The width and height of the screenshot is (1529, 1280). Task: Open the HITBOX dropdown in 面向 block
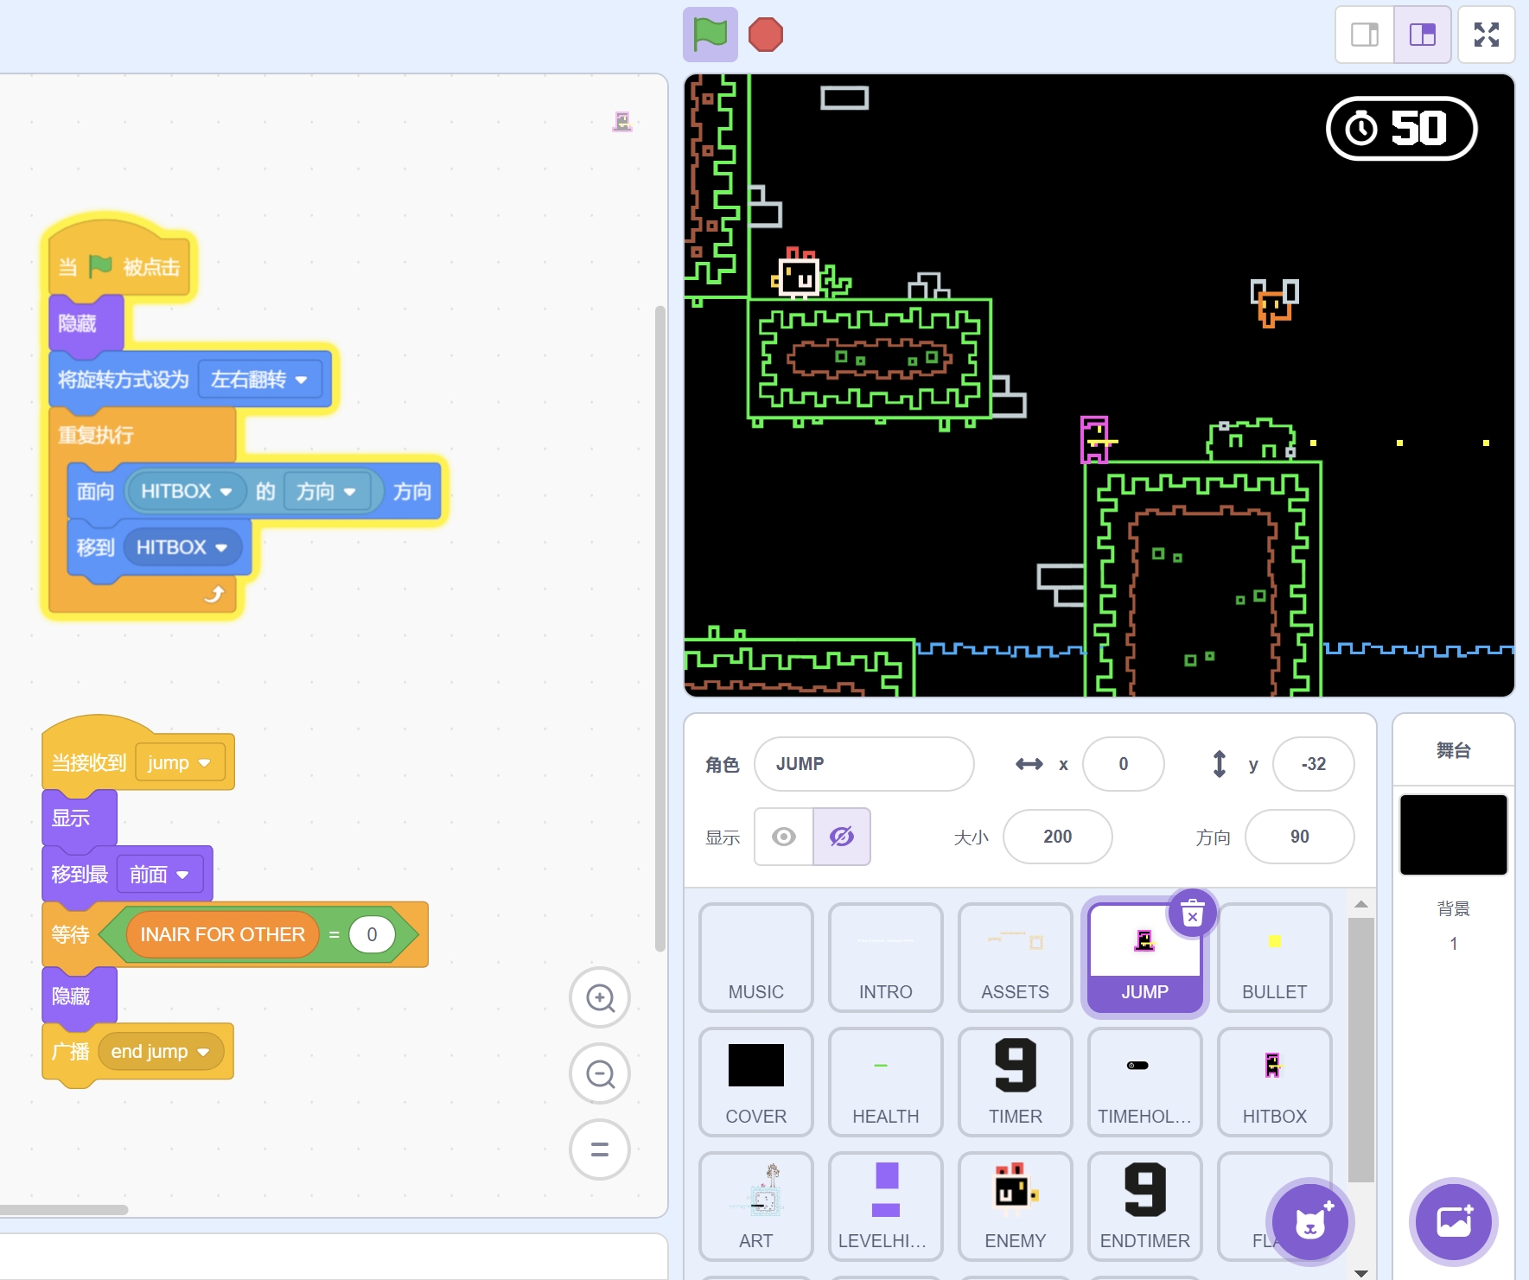(187, 491)
